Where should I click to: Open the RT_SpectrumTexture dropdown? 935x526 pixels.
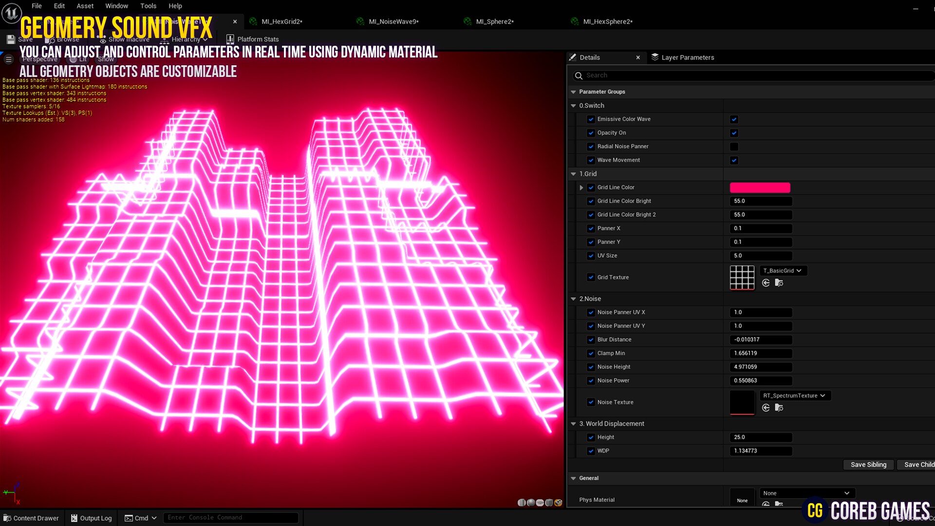click(795, 395)
